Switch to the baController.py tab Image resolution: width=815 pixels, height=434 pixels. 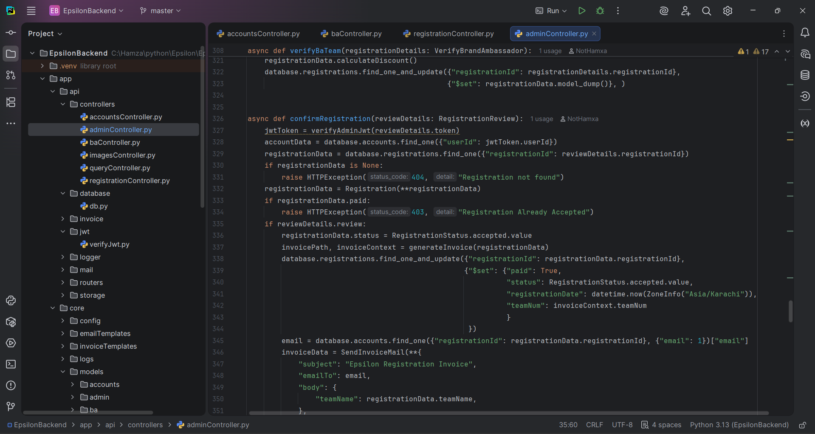click(x=355, y=34)
